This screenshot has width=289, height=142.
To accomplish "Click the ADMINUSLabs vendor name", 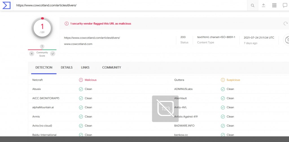I will (183, 89).
